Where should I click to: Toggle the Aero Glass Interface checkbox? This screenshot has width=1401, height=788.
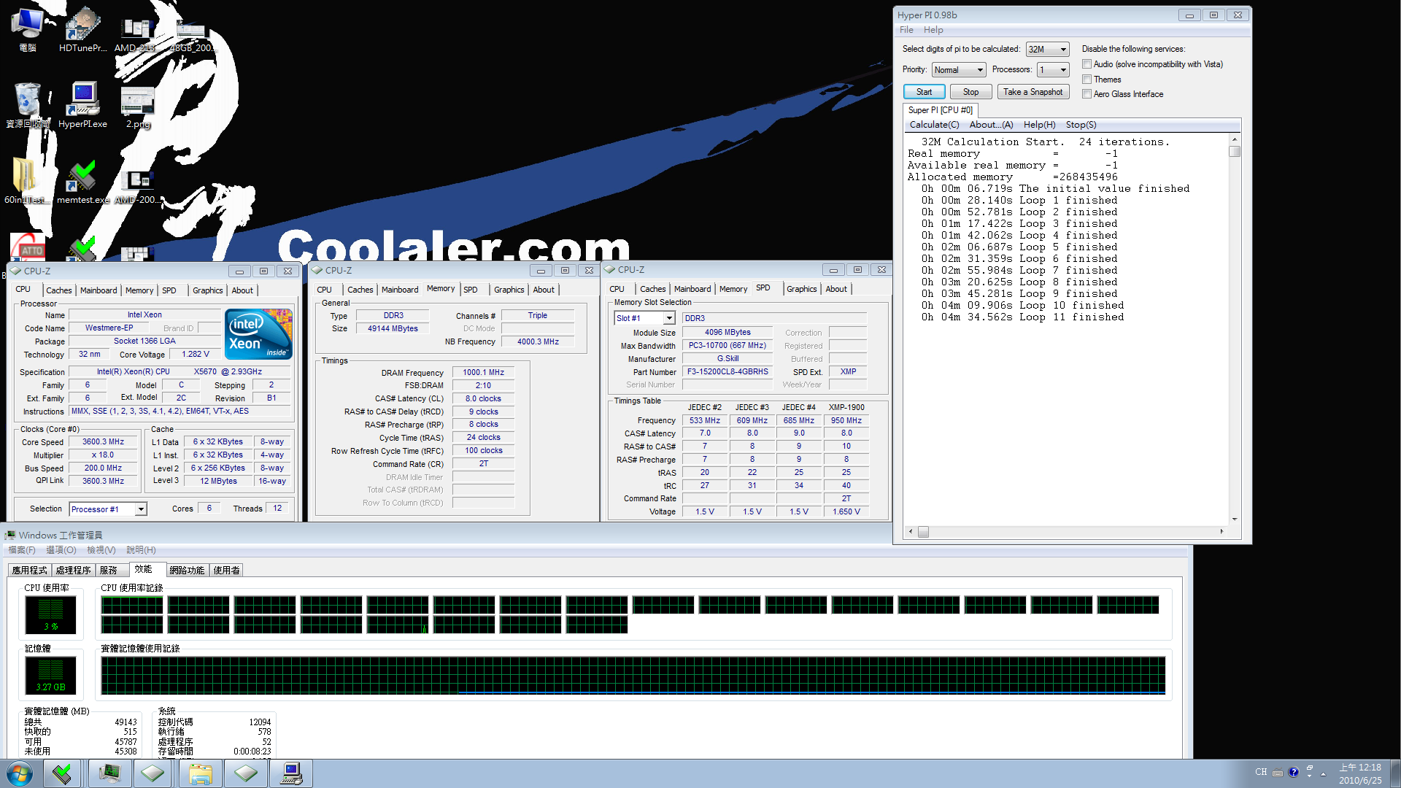pyautogui.click(x=1087, y=93)
